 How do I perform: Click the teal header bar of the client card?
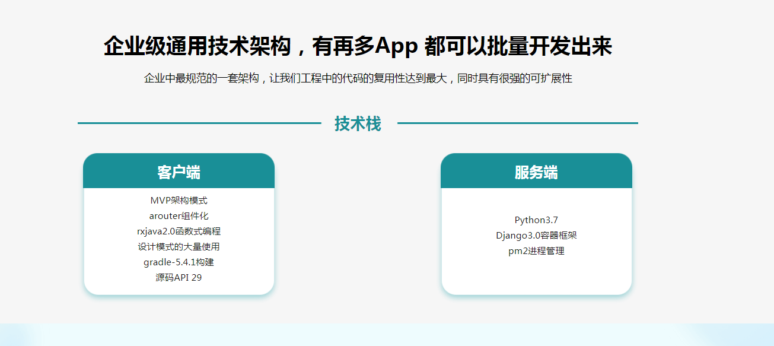(179, 170)
